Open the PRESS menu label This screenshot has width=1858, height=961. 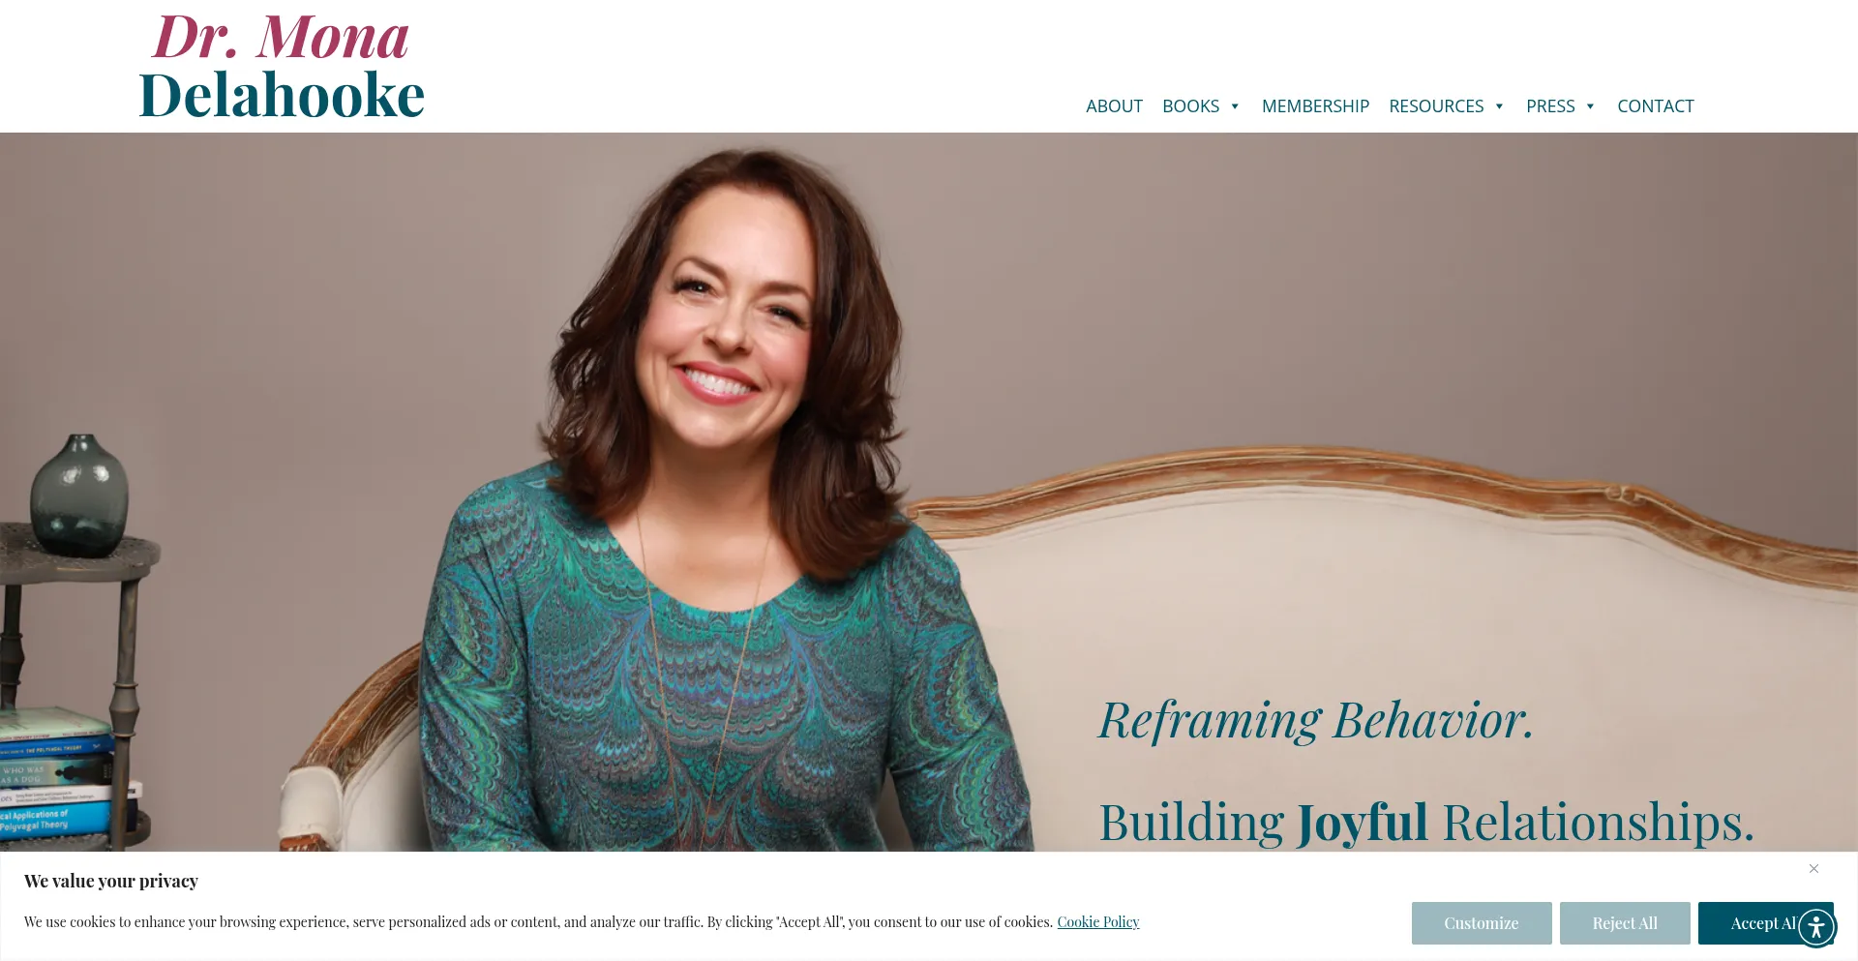pyautogui.click(x=1550, y=106)
